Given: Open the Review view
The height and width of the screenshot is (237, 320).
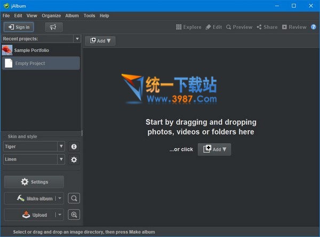Looking at the screenshot, I should point(294,27).
